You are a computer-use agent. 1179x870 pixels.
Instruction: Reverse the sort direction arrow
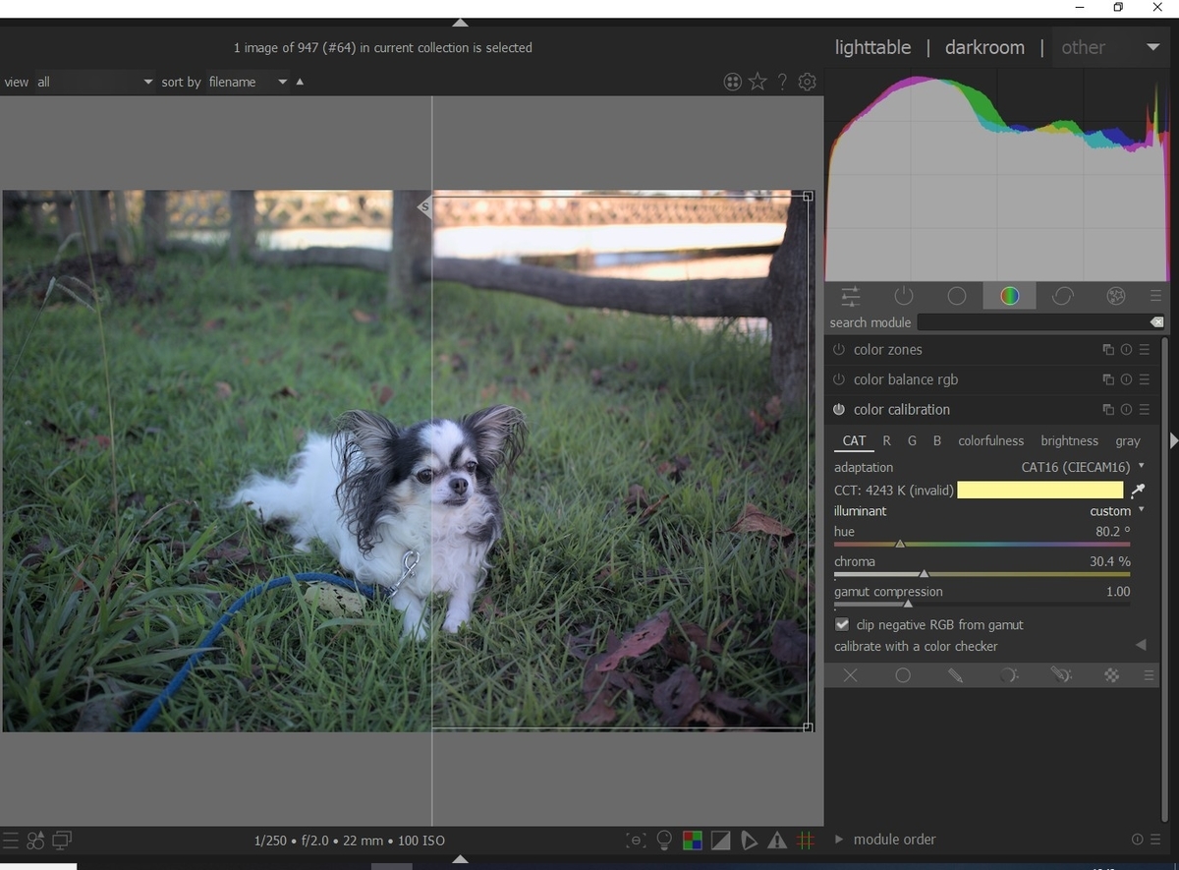300,82
